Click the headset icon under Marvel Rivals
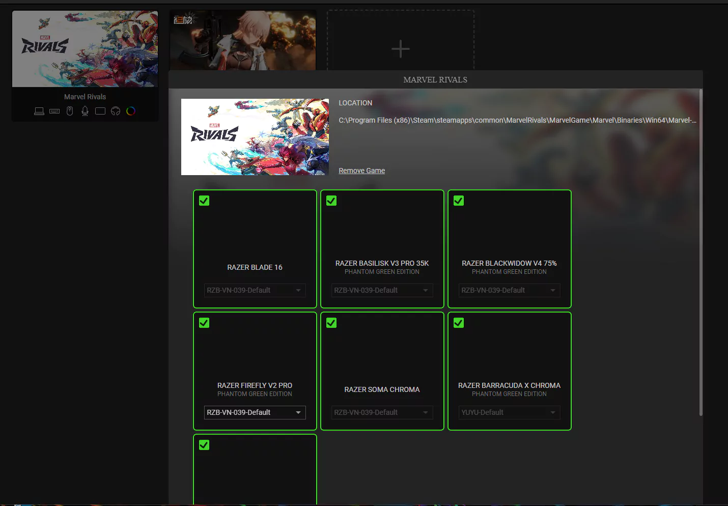The image size is (728, 506). 116,111
